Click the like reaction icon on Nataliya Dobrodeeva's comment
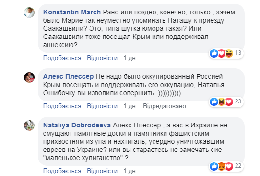Viewport: 260px width, 176px height. click(x=214, y=166)
